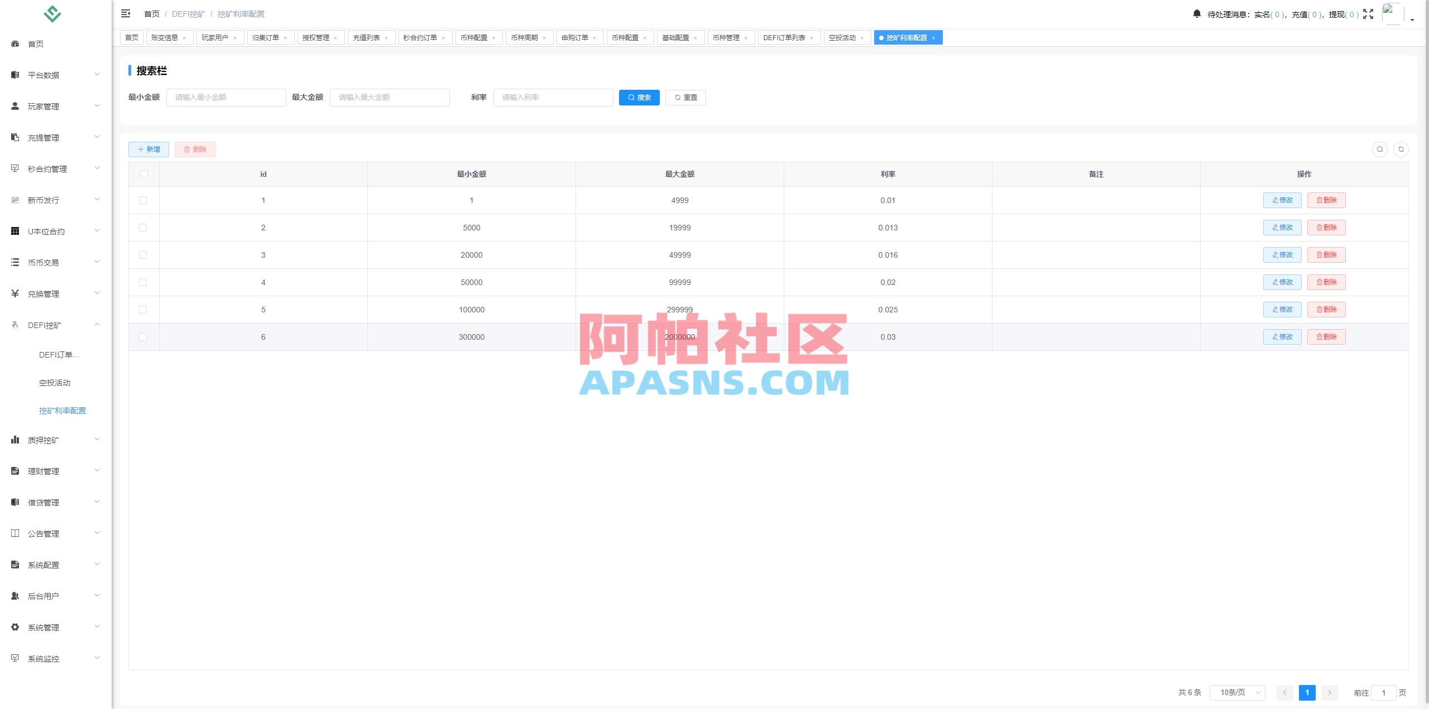
Task: Select page 1 in the pagination control
Action: (x=1308, y=692)
